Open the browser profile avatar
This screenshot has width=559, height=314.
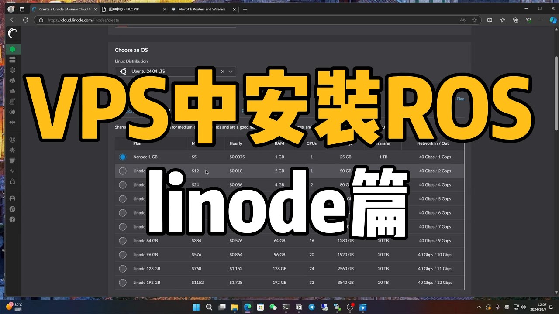11,9
